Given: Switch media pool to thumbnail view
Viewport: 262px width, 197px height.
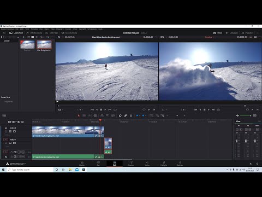Looking at the screenshot, I should pos(33,37).
